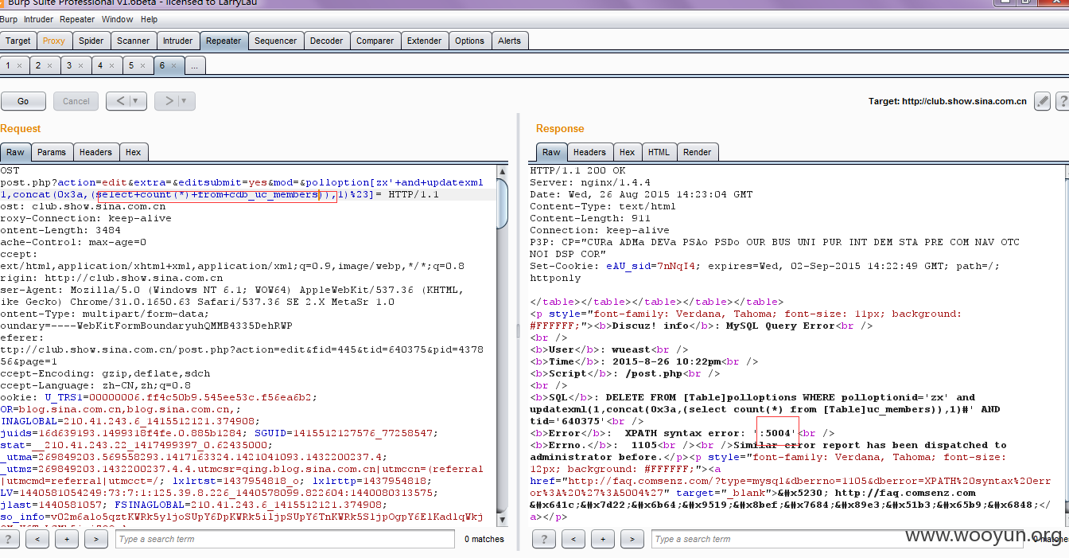1069x558 pixels.
Task: Open Repeater help via the question mark icon
Action: (x=1061, y=101)
